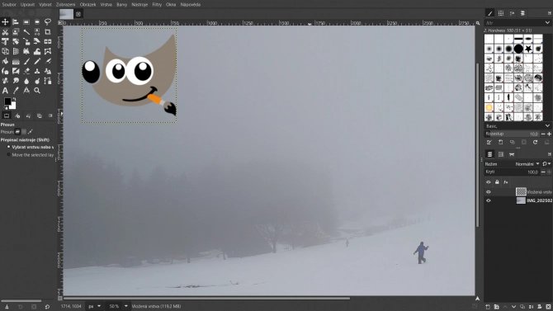The height and width of the screenshot is (311, 553).
Task: Reset tool options to default values
Action: pos(47,307)
